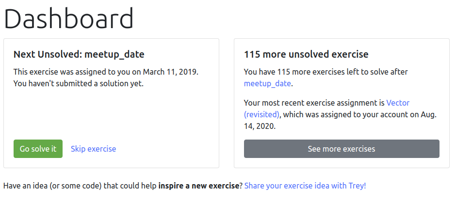
Task: Click the Next Unsolved: meetup_date heading
Action: [79, 54]
